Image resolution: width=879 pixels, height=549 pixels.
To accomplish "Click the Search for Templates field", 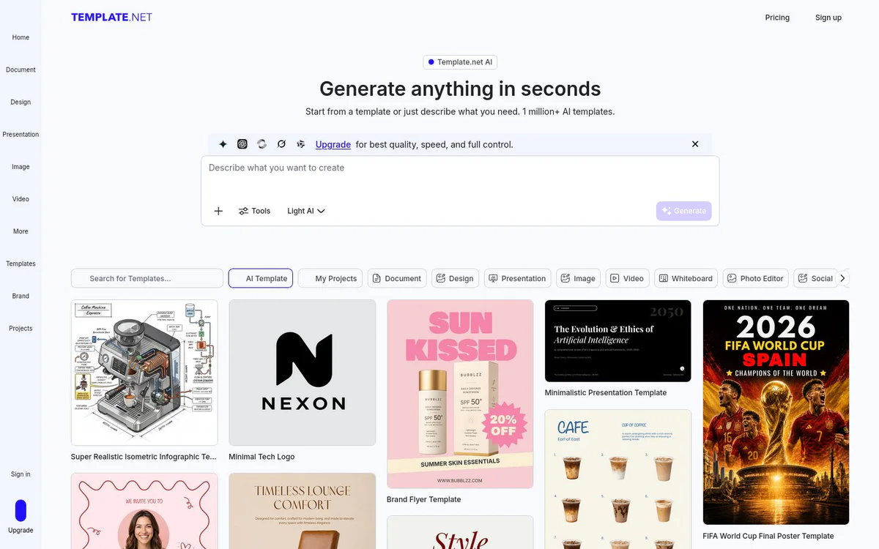I will [147, 278].
